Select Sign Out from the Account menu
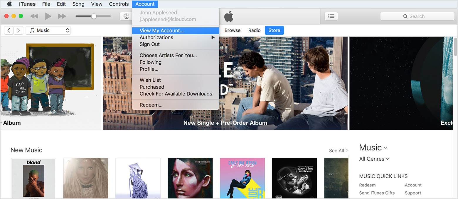 tap(176, 44)
